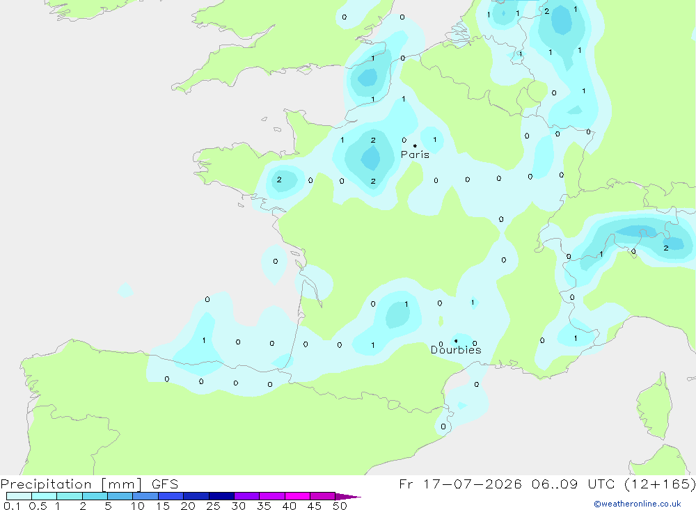
Task: Pick the 5–10 mm legend color swatch
Action: tap(120, 496)
